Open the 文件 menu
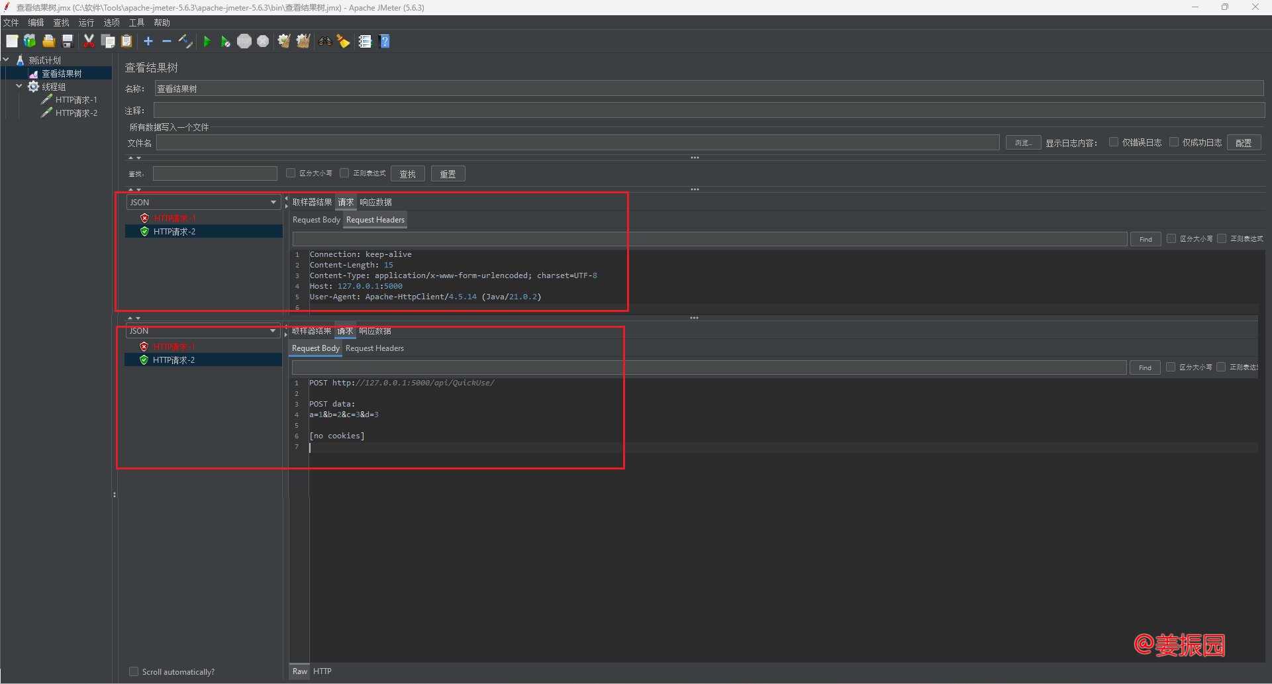Viewport: 1272px width, 684px height. 11,23
